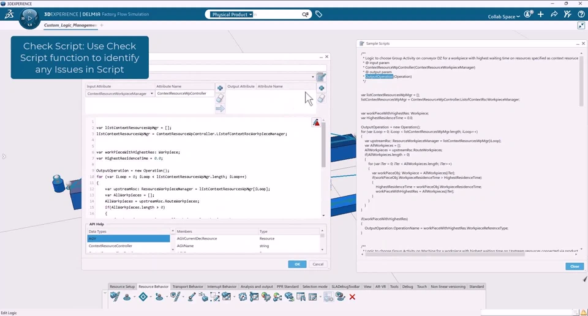The image size is (588, 316).
Task: Switch to the Selection mode tab
Action: (x=315, y=287)
